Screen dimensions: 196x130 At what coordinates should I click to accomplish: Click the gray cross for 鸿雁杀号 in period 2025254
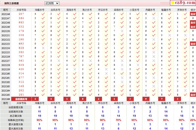[43, 48]
